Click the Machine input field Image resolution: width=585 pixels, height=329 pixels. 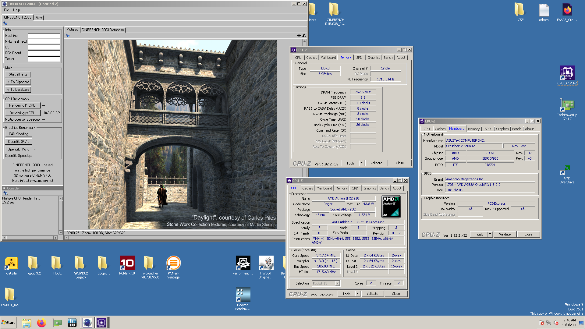point(44,36)
